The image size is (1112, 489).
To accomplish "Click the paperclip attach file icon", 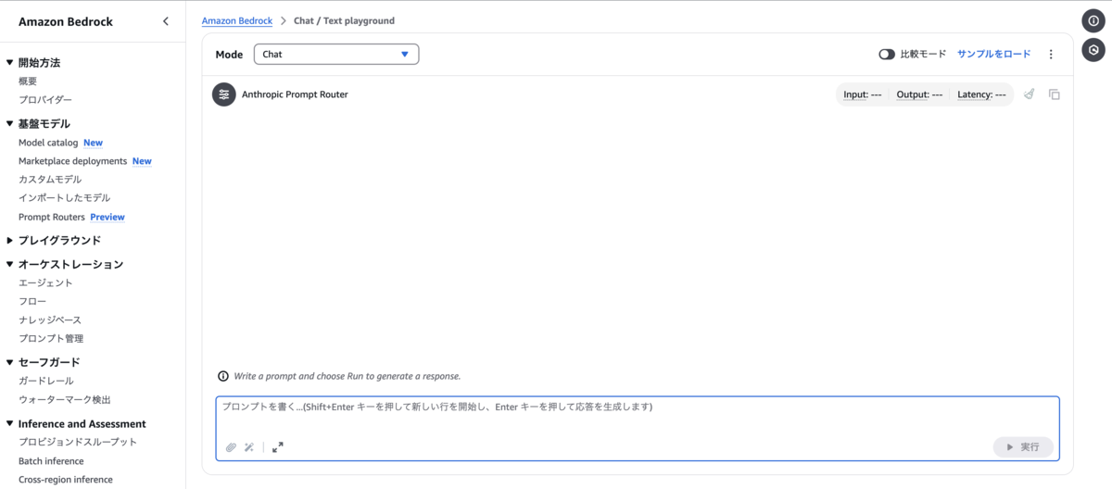I will click(231, 446).
